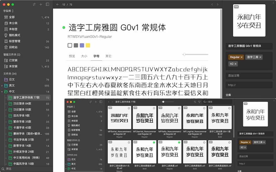Open 日文 folder in front window sidebar
Image resolution: width=276 pixels, height=172 pixels.
84,159
